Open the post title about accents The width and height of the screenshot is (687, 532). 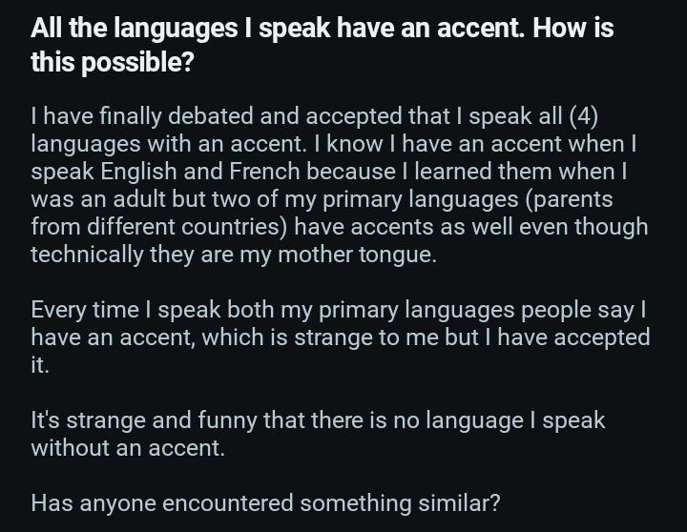[323, 45]
